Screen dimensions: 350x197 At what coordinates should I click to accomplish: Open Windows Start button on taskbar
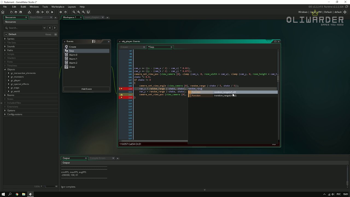click(3, 194)
